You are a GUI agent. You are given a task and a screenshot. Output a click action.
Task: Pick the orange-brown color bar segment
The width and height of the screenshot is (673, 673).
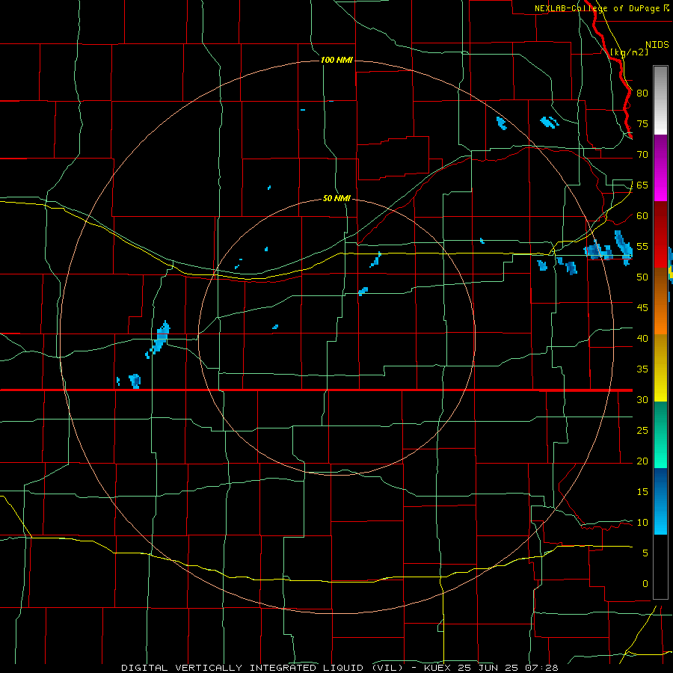coord(660,301)
